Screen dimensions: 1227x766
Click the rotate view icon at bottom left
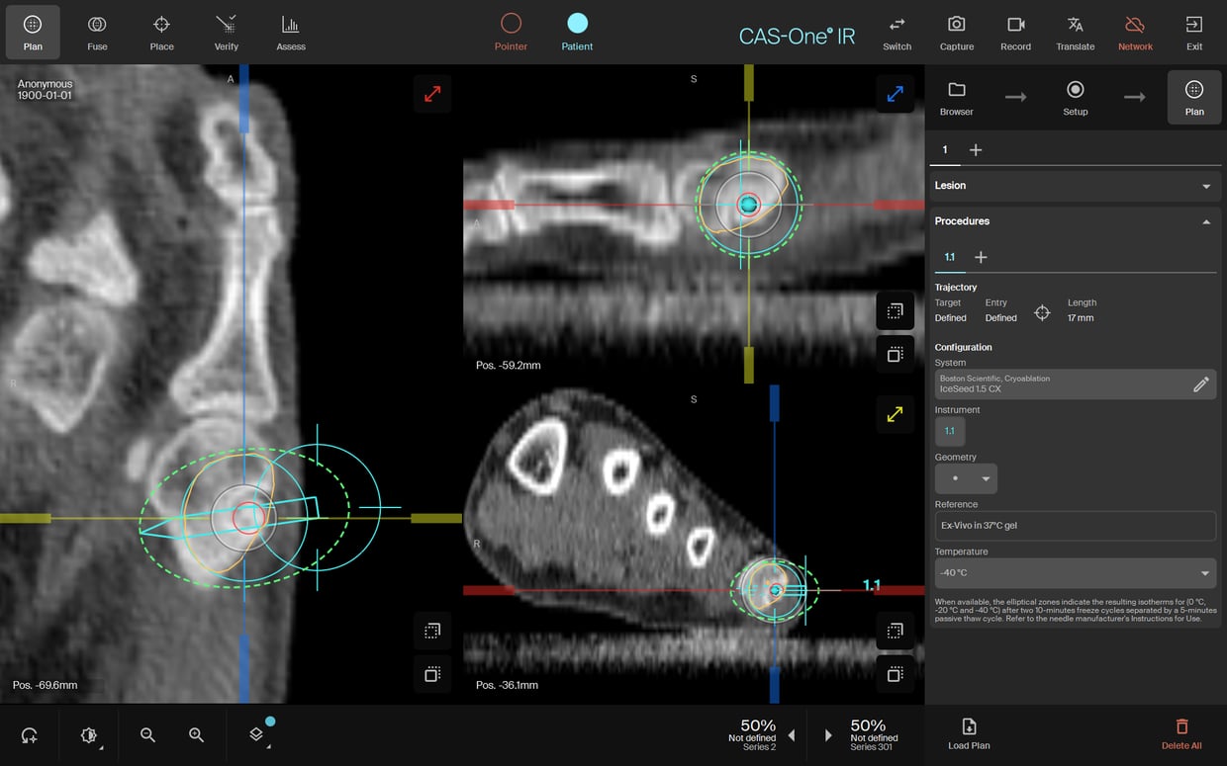(30, 735)
